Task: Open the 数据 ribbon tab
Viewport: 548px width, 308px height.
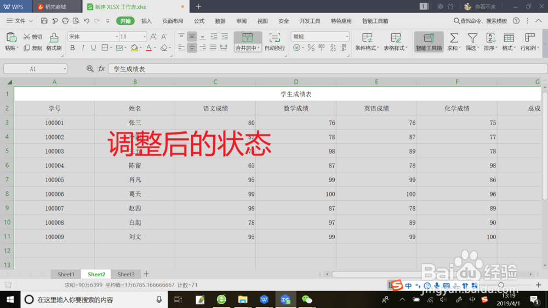Action: (x=220, y=21)
